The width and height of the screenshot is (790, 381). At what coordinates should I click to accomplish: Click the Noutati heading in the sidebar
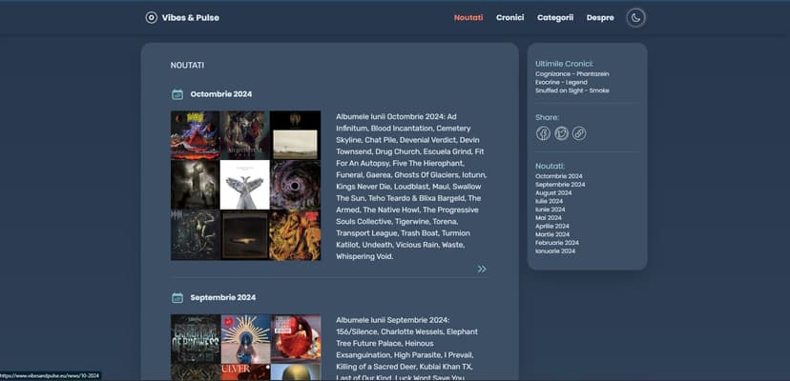pos(551,166)
